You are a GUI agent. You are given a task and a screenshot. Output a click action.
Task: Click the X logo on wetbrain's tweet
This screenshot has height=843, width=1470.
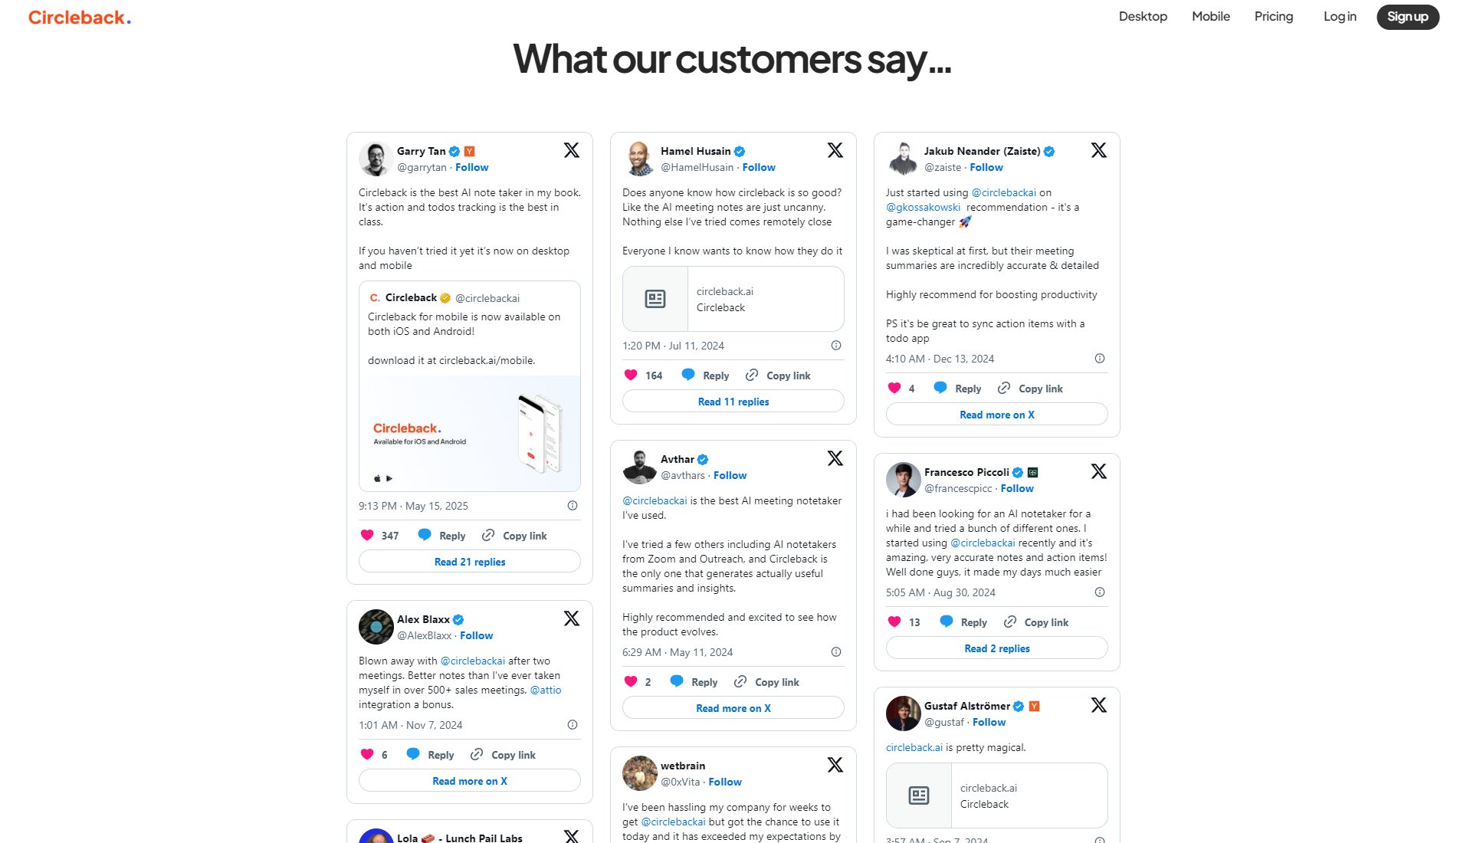[835, 765]
